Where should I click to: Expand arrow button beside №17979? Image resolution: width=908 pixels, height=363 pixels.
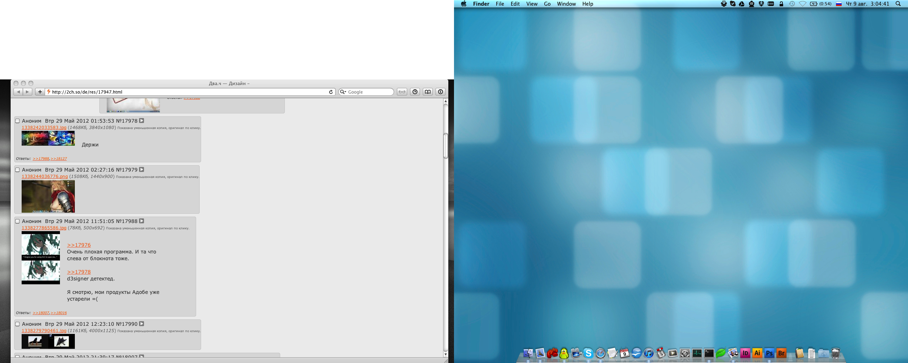[142, 169]
